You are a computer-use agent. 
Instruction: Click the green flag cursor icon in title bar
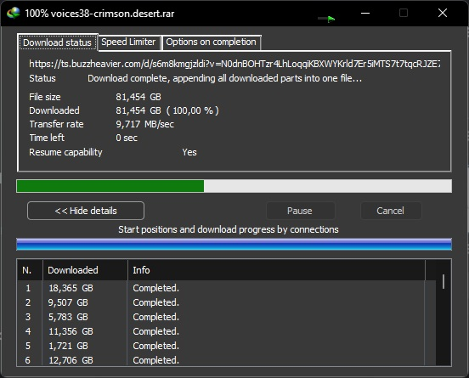(326, 20)
